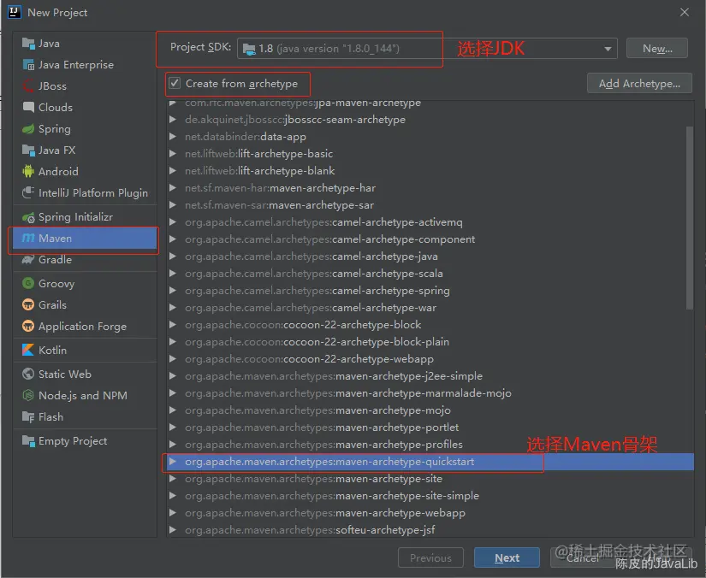Select maven-archetype-mojo row

(x=430, y=410)
